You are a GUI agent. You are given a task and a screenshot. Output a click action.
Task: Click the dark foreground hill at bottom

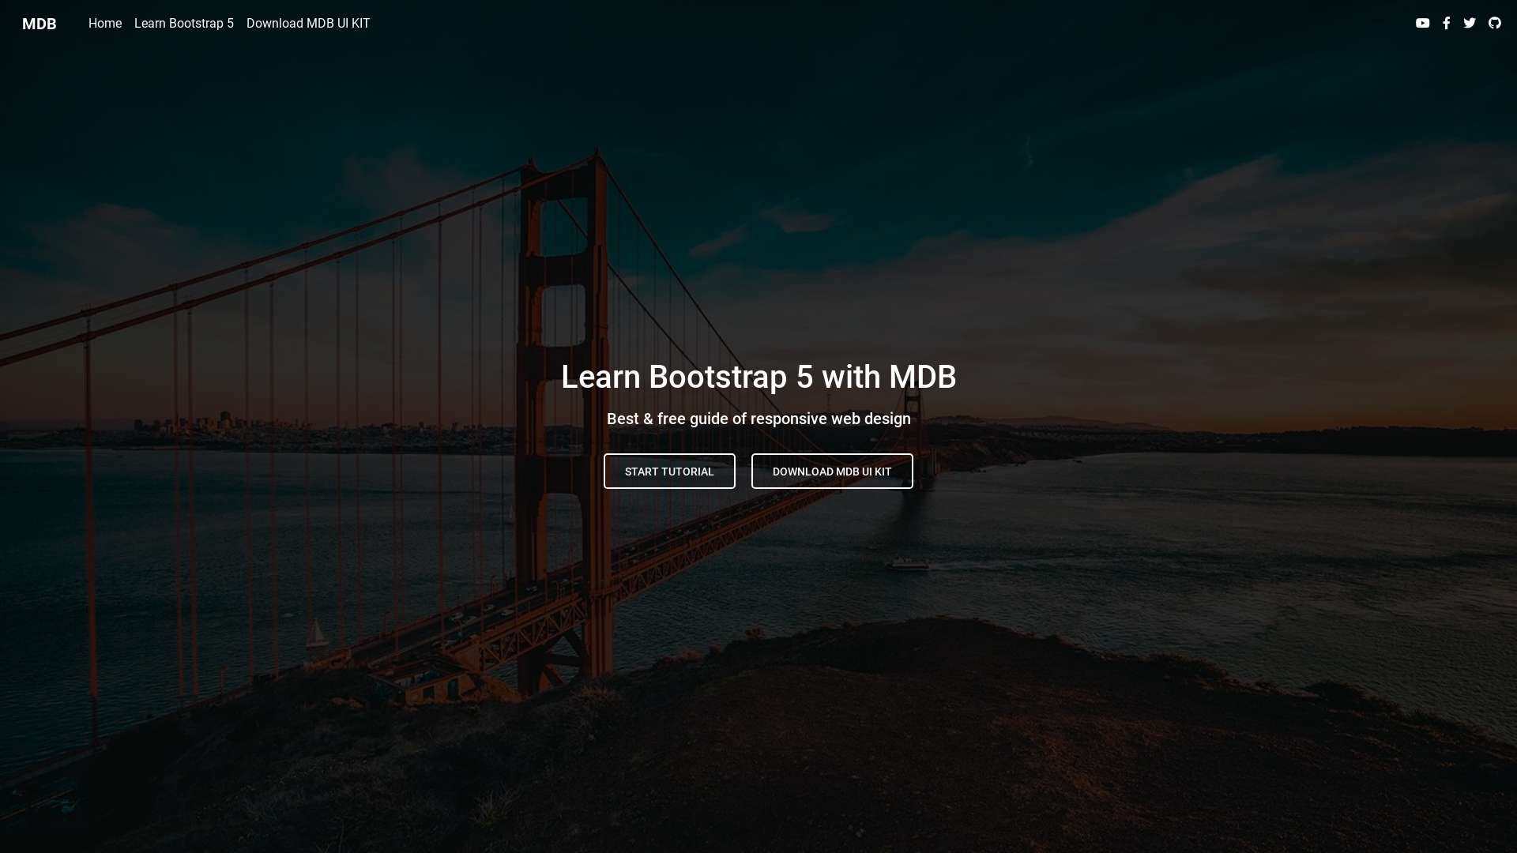pyautogui.click(x=948, y=750)
